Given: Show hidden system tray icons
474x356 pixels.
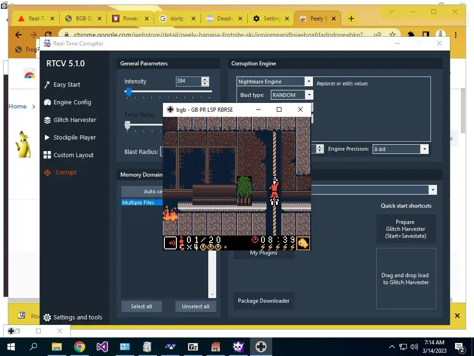Looking at the screenshot, I should click(x=392, y=347).
